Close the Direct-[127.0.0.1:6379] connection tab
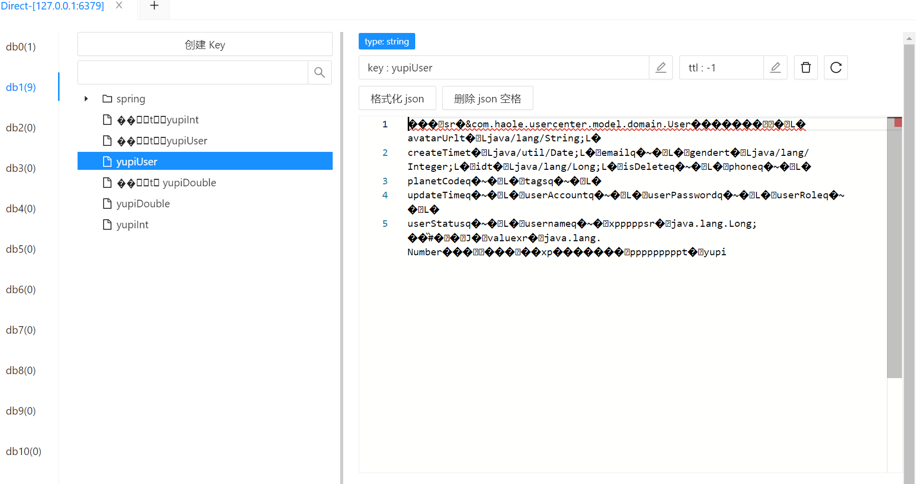Viewport: 924px width, 484px height. [x=119, y=5]
